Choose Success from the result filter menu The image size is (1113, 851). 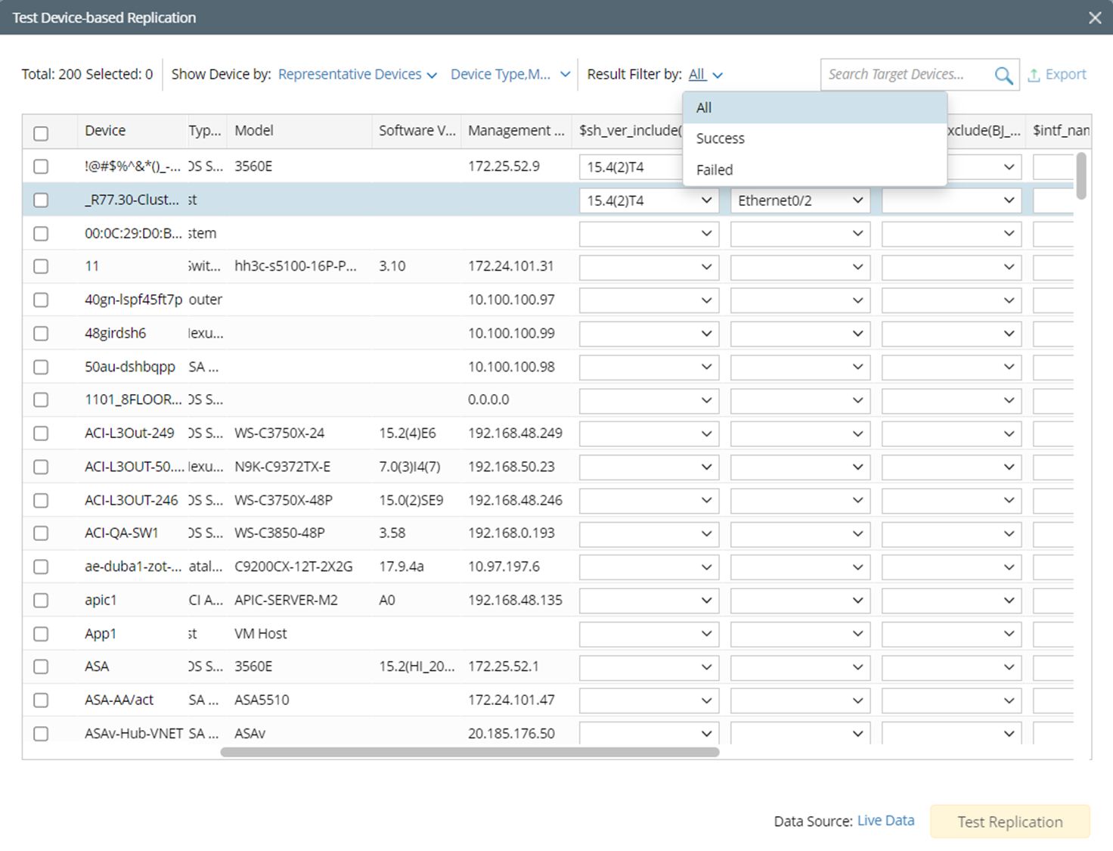point(721,138)
